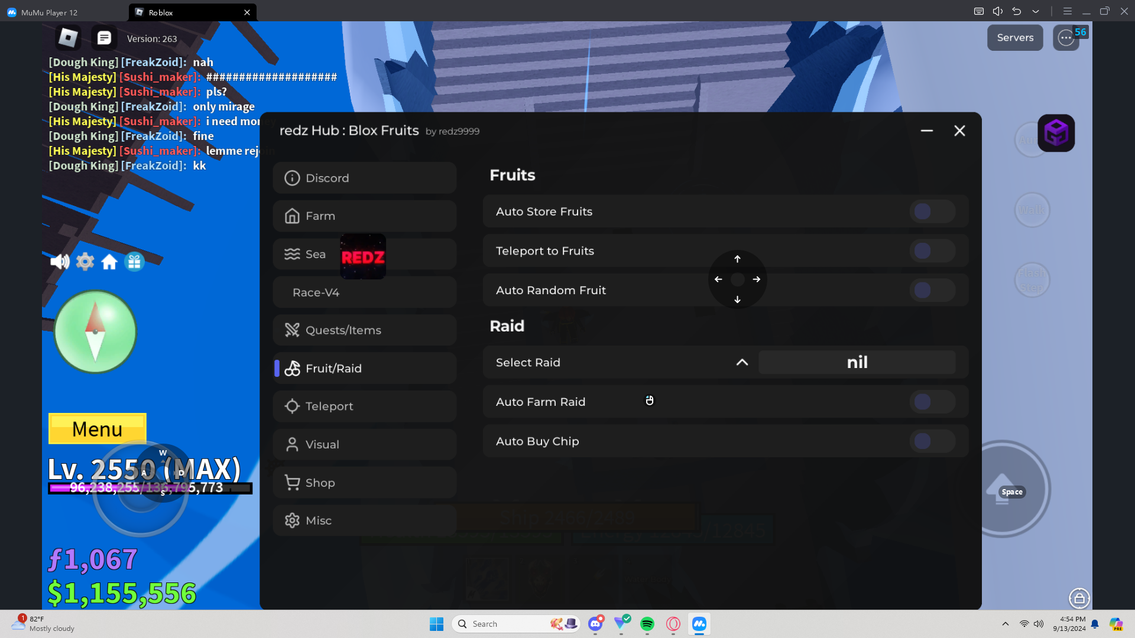The height and width of the screenshot is (638, 1135).
Task: Enable Auto Store Fruits toggle
Action: click(932, 211)
